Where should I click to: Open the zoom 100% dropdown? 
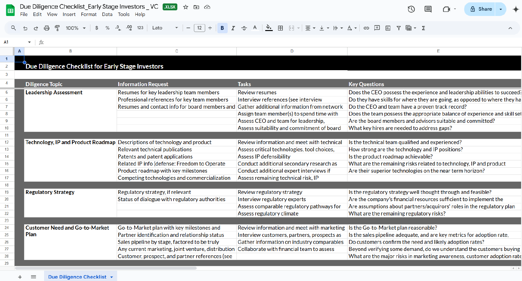point(75,28)
